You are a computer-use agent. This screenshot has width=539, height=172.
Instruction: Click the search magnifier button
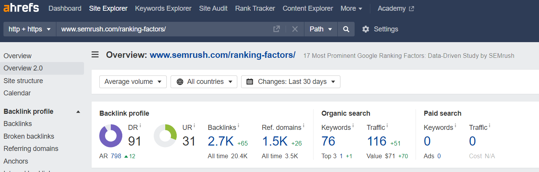point(346,29)
